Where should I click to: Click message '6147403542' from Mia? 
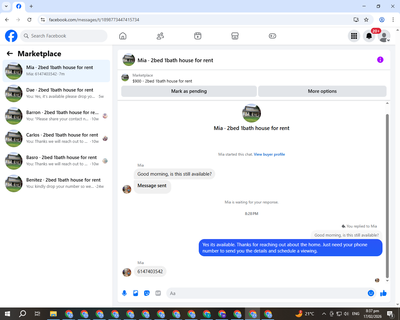[150, 272]
